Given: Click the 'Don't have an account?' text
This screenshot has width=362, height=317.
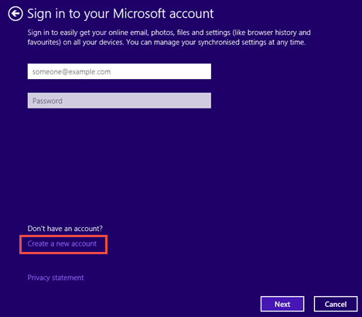Looking at the screenshot, I should 65,229.
